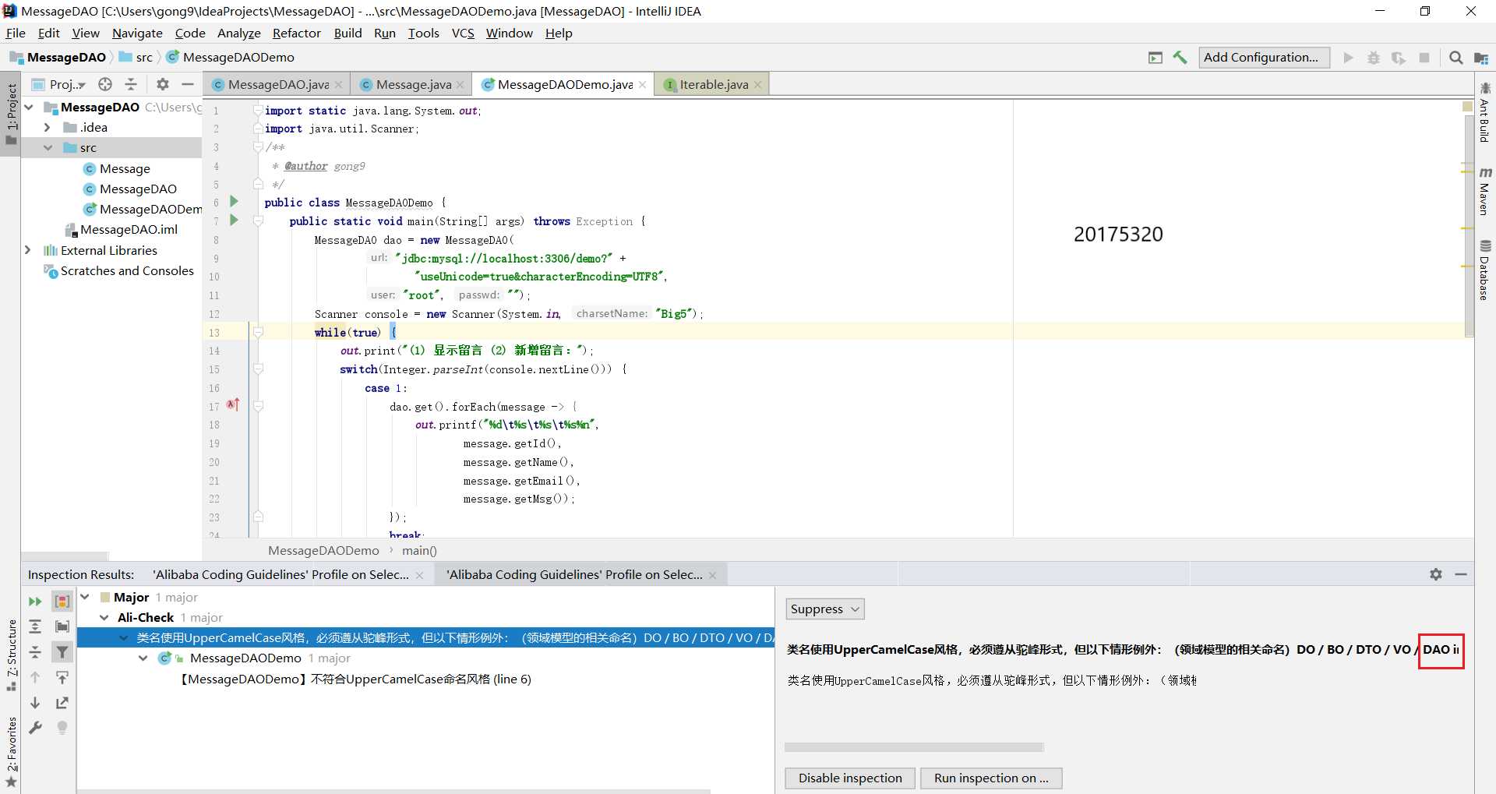
Task: Click the Scroll from Source target icon
Action: (x=105, y=84)
